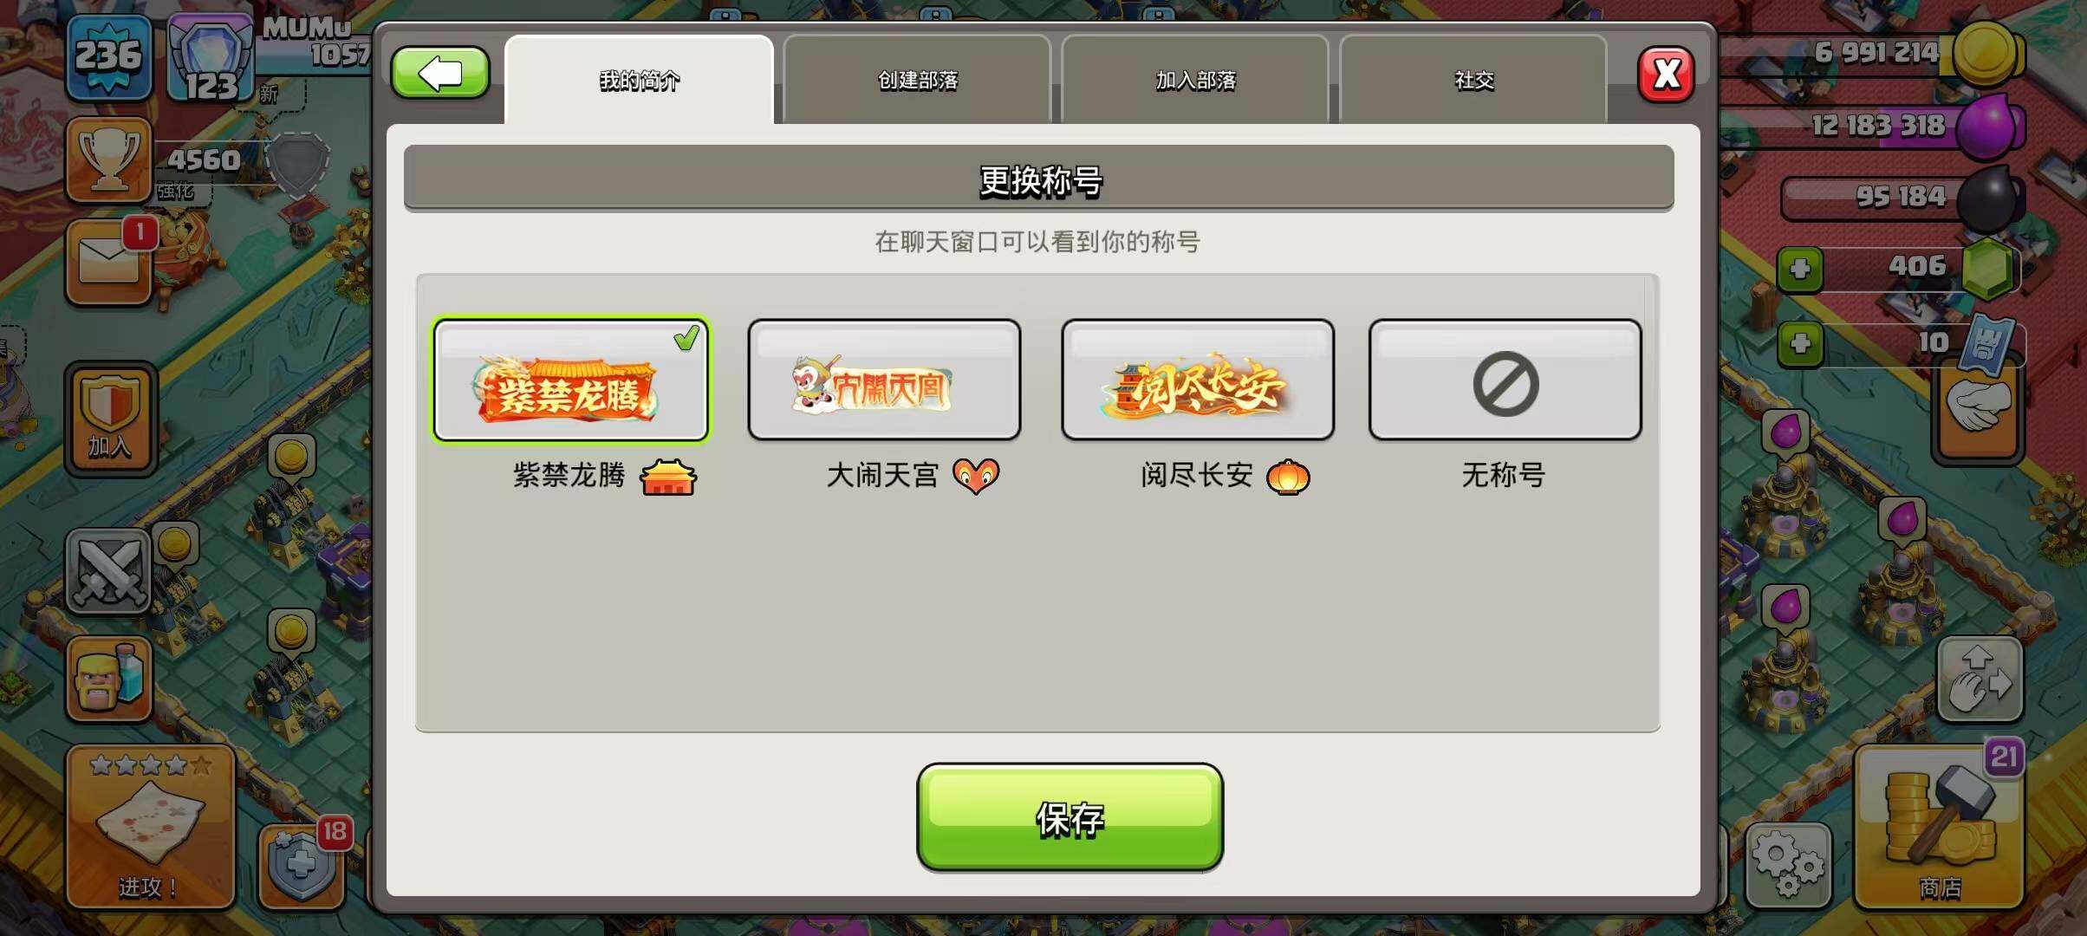Tap the 加入 clan shield button
Screen dimensions: 2087x936
click(110, 419)
